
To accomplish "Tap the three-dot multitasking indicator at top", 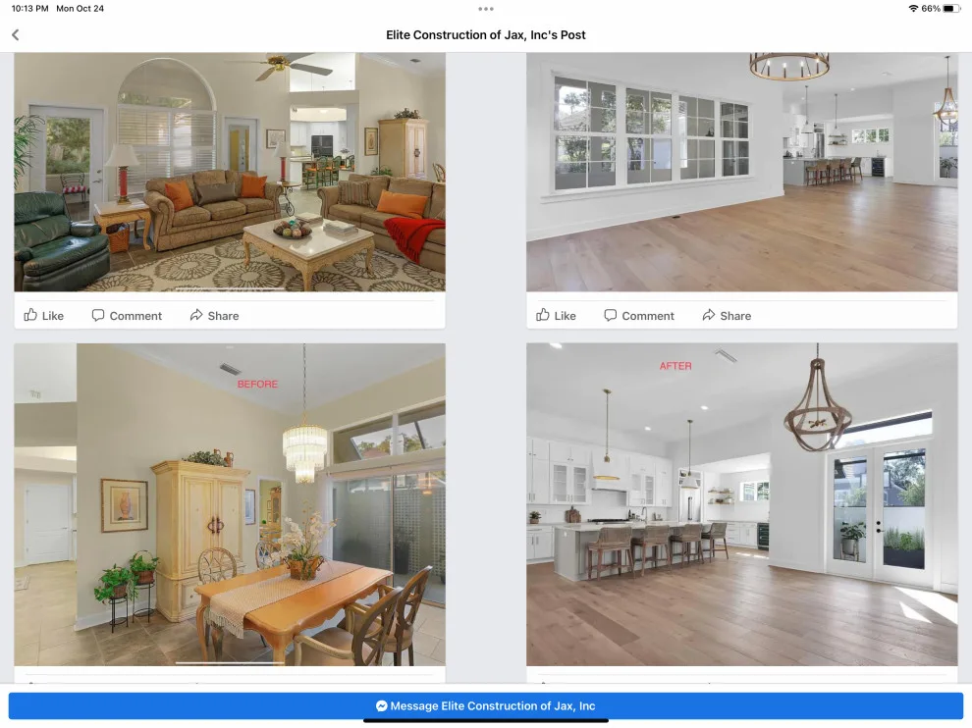I will (486, 9).
